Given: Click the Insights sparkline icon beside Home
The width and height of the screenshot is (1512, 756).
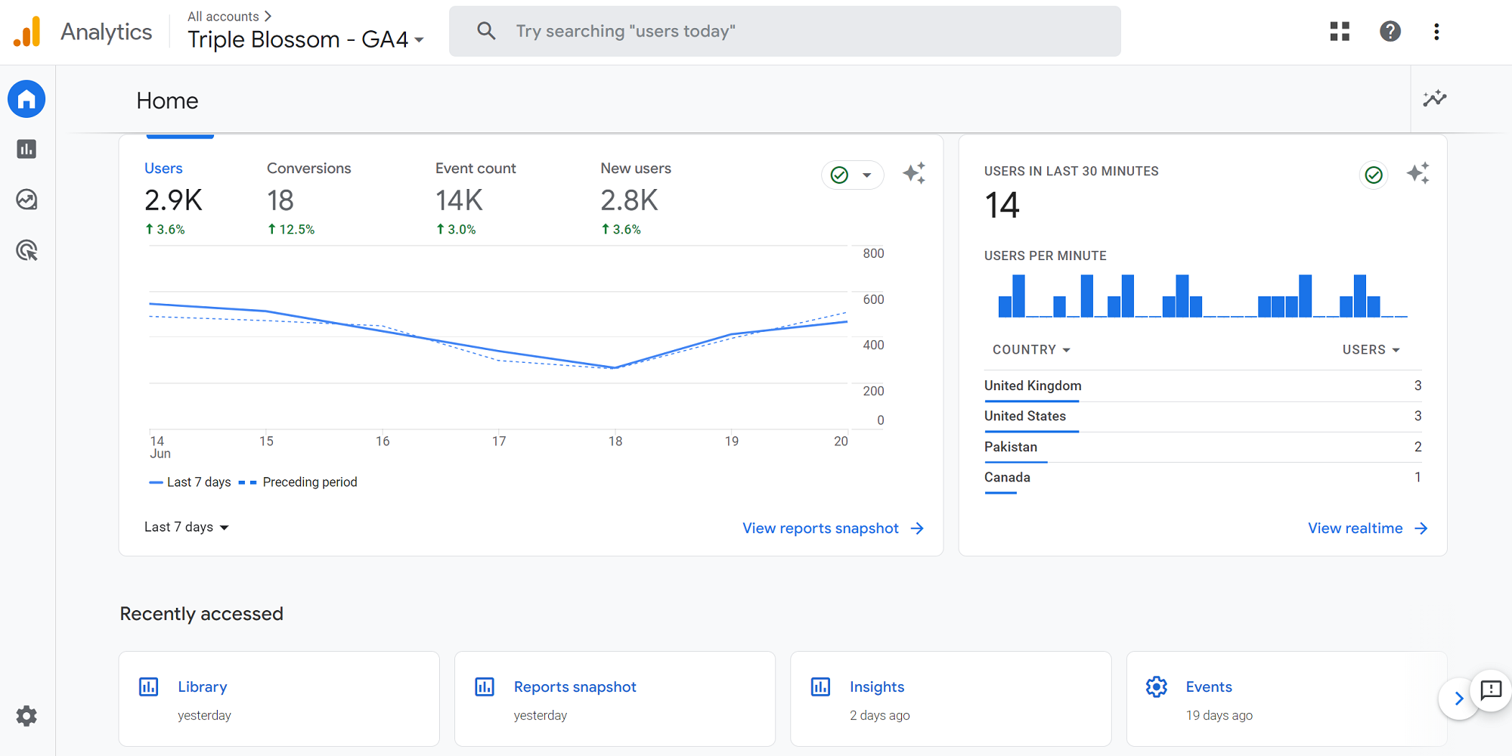Looking at the screenshot, I should [x=1434, y=98].
